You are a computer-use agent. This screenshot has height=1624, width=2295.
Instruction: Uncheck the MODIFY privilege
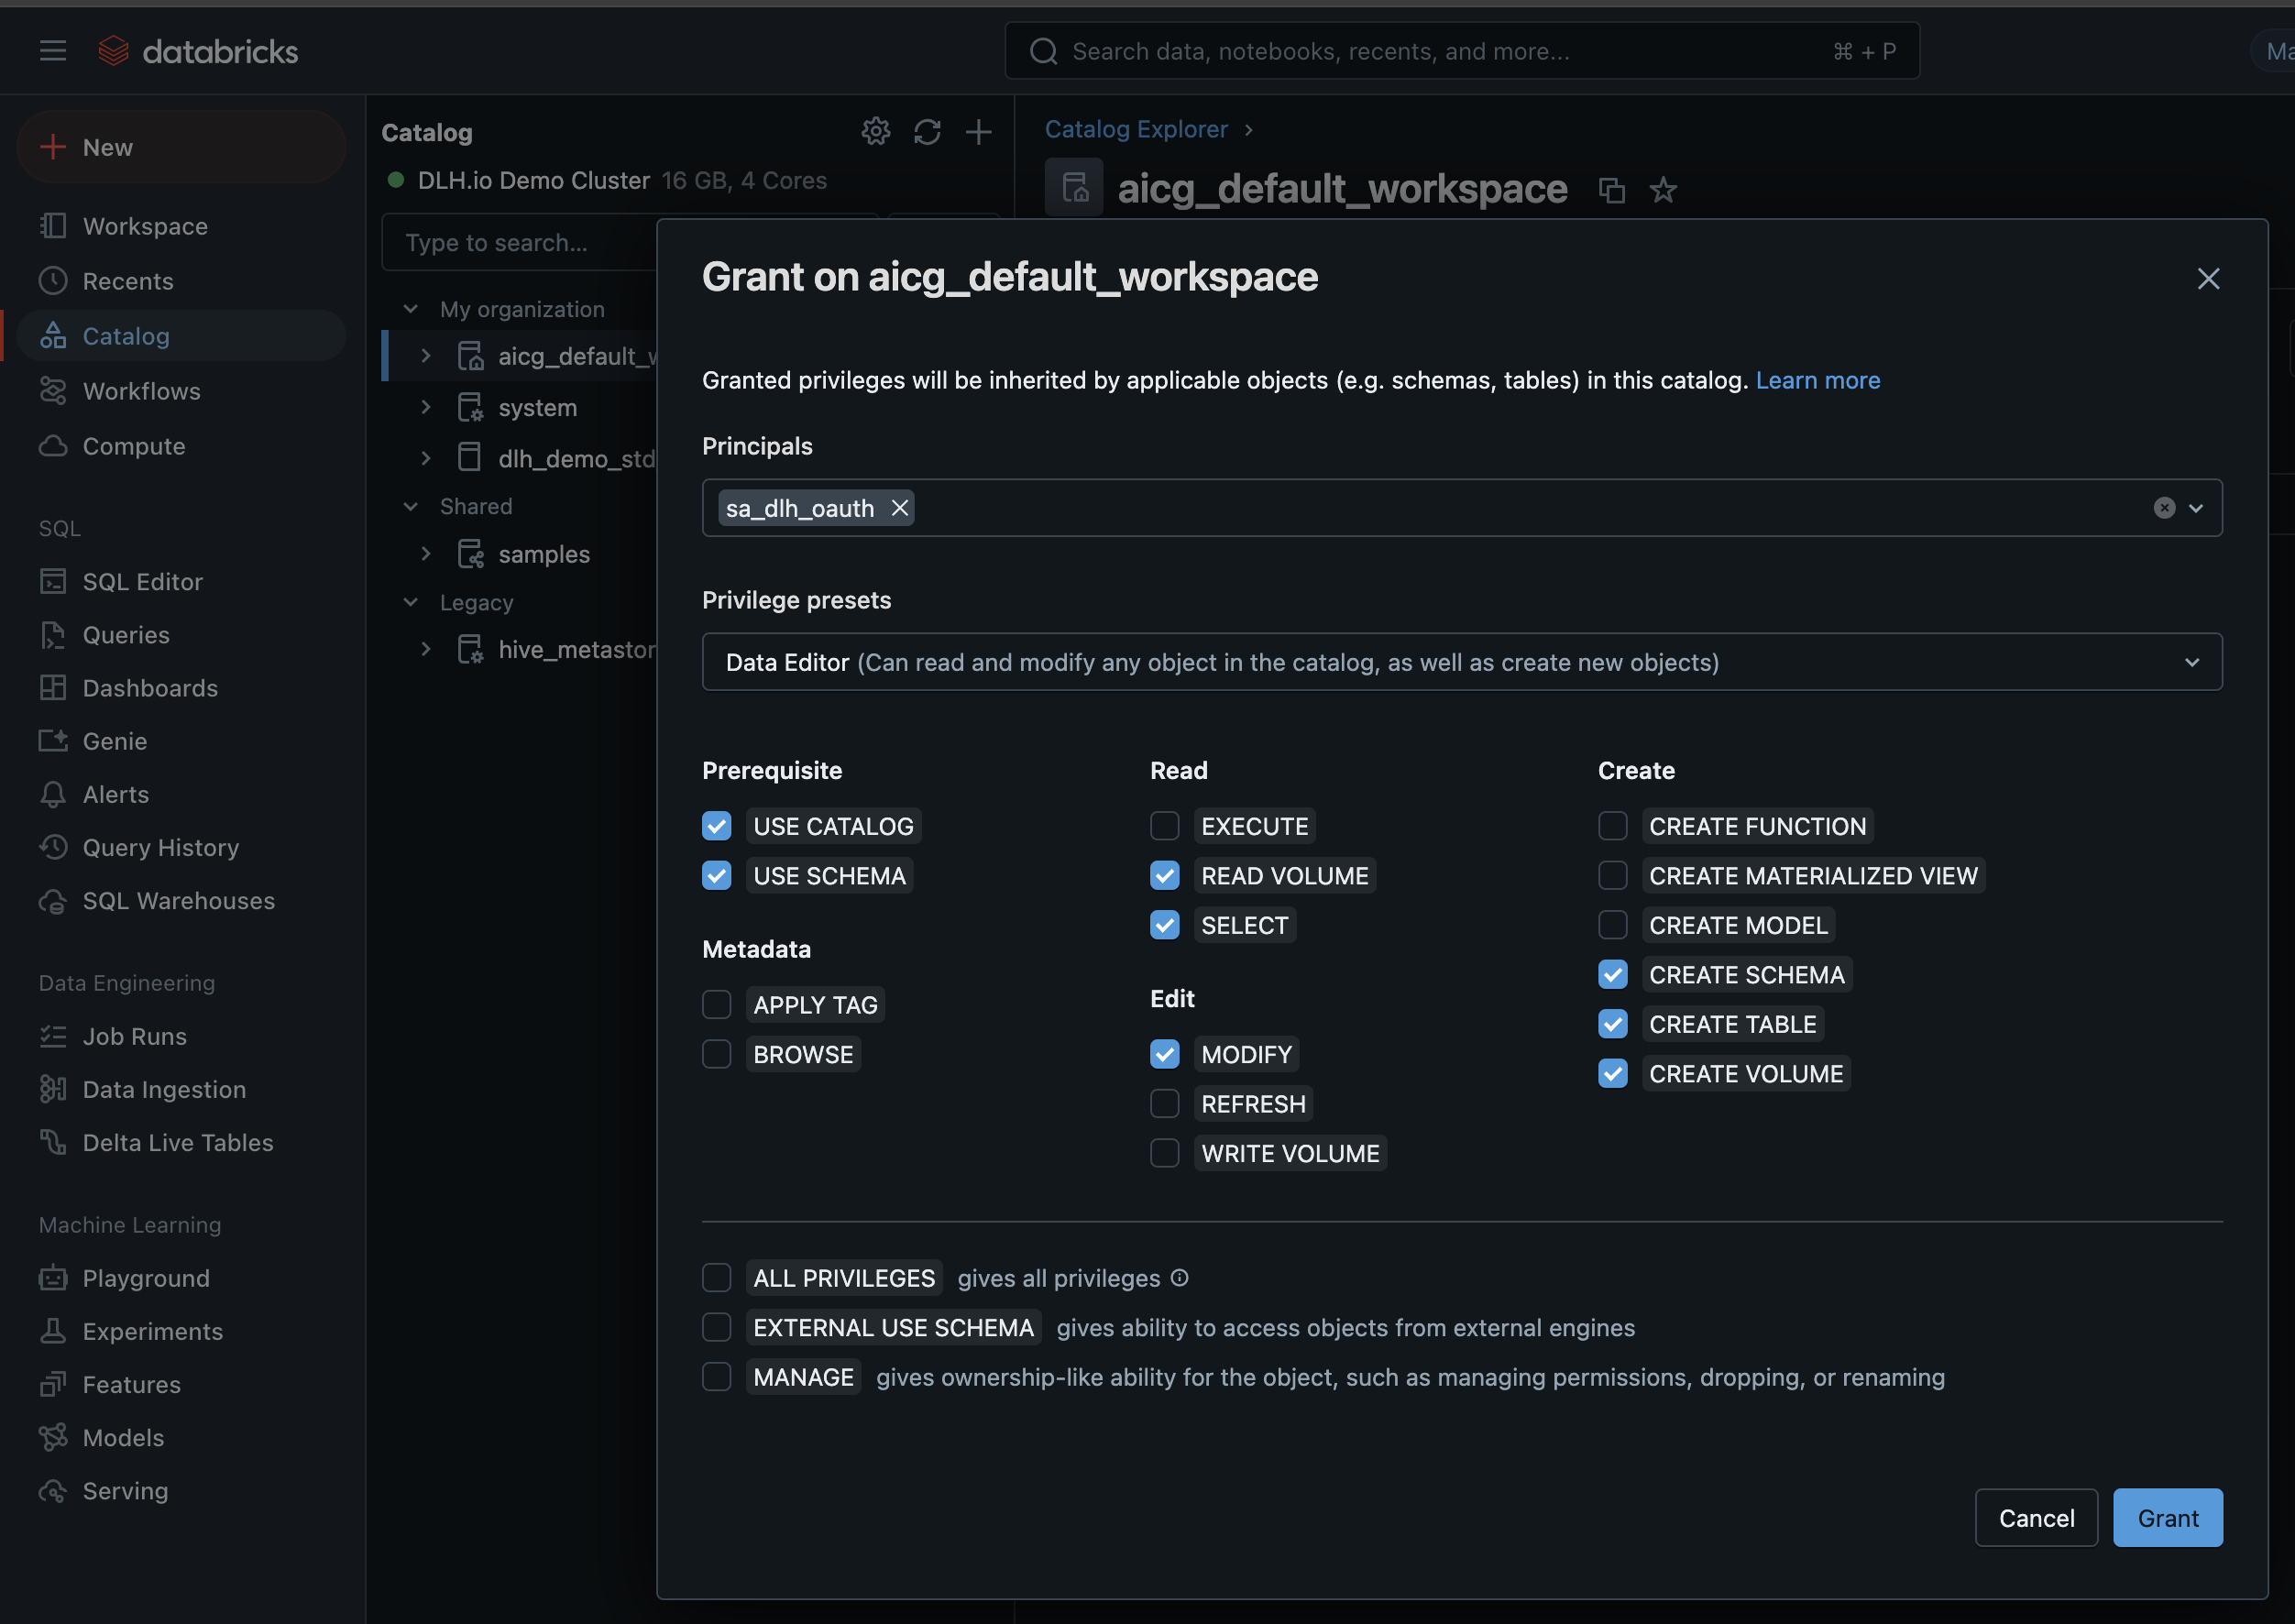[1164, 1054]
